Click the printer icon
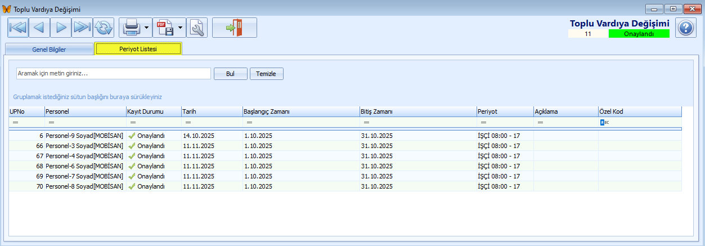This screenshot has height=246, width=705. pyautogui.click(x=131, y=27)
